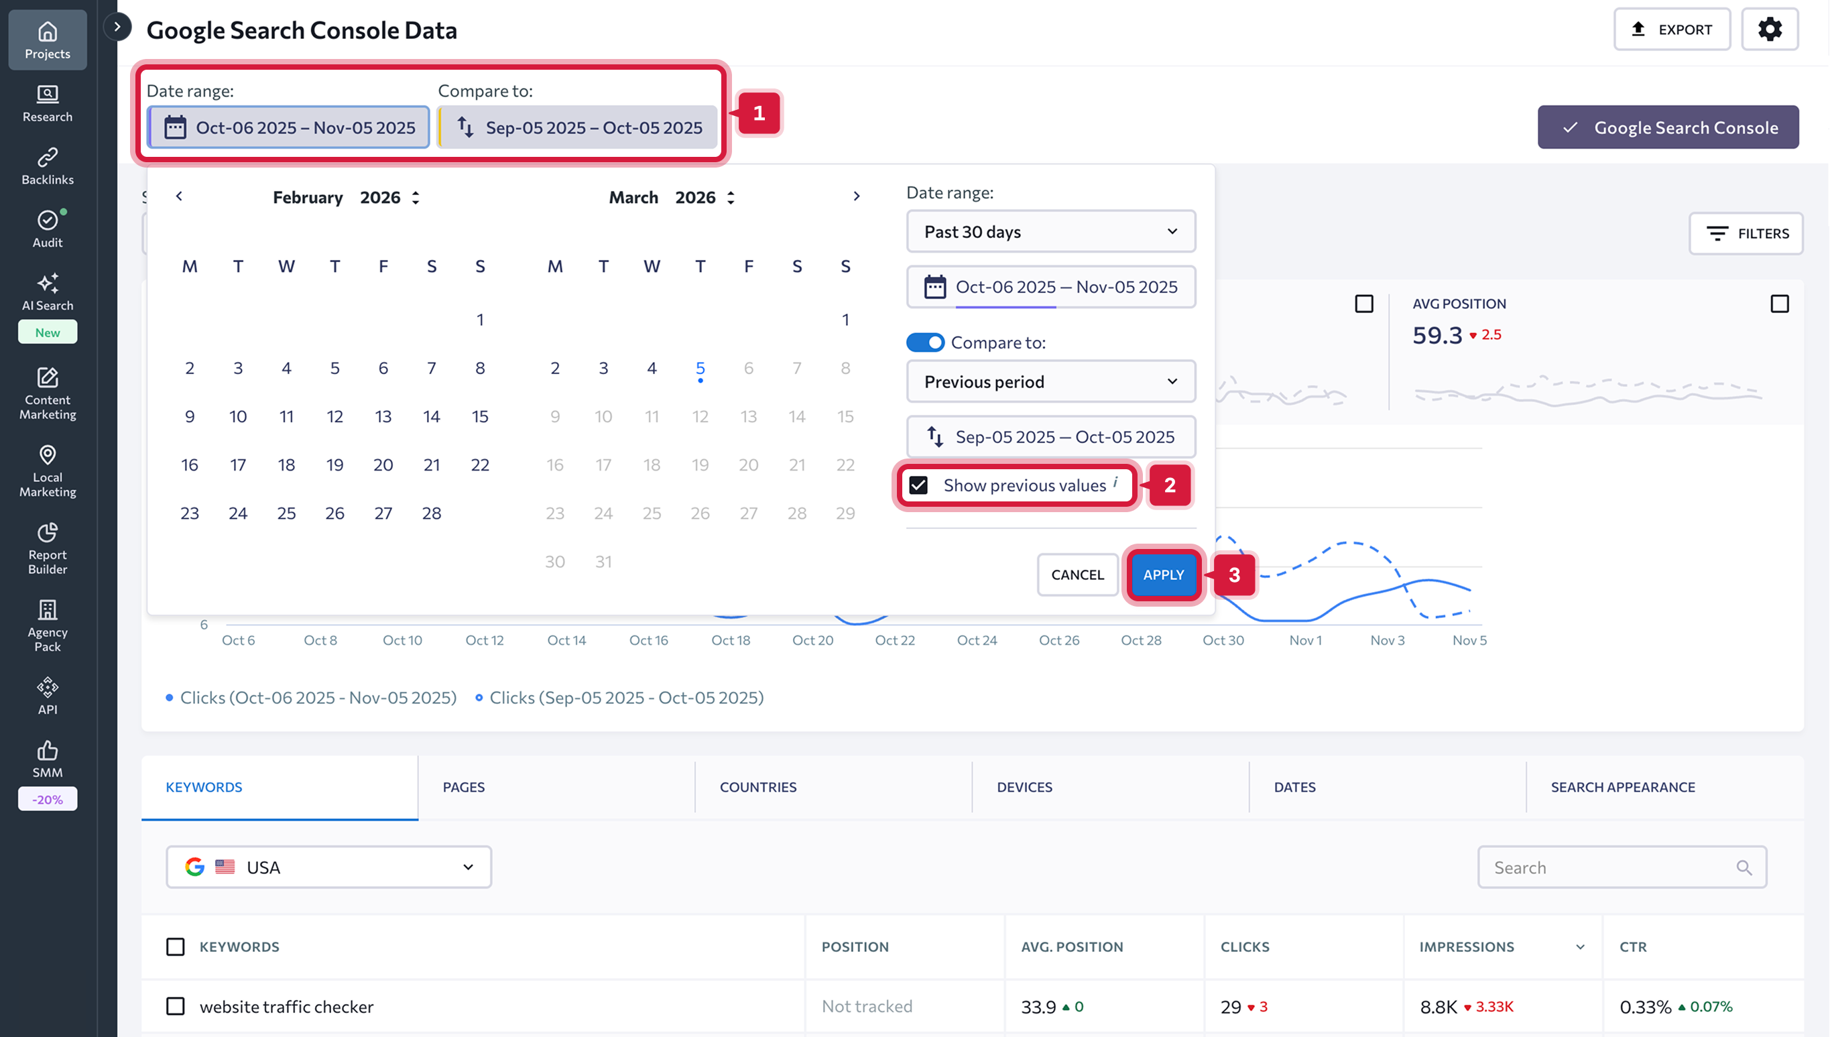Open the AI Search feature
Screen dimensions: 1830x1037
click(47, 292)
